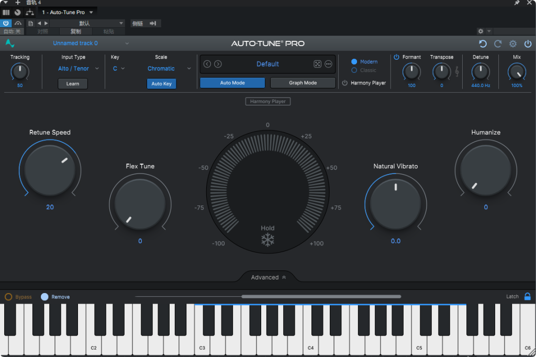Click the Hold snowflake icon
Viewport: 536px width, 357px height.
[x=267, y=240]
